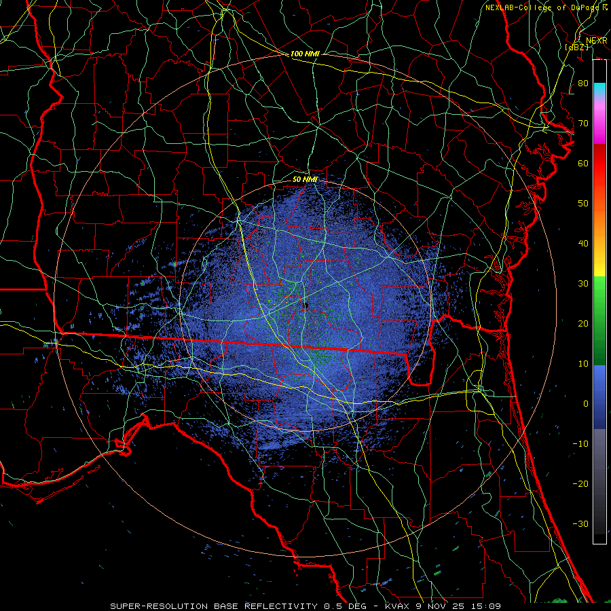
Task: Click the '0' value on the dBZ scale
Action: (x=586, y=404)
